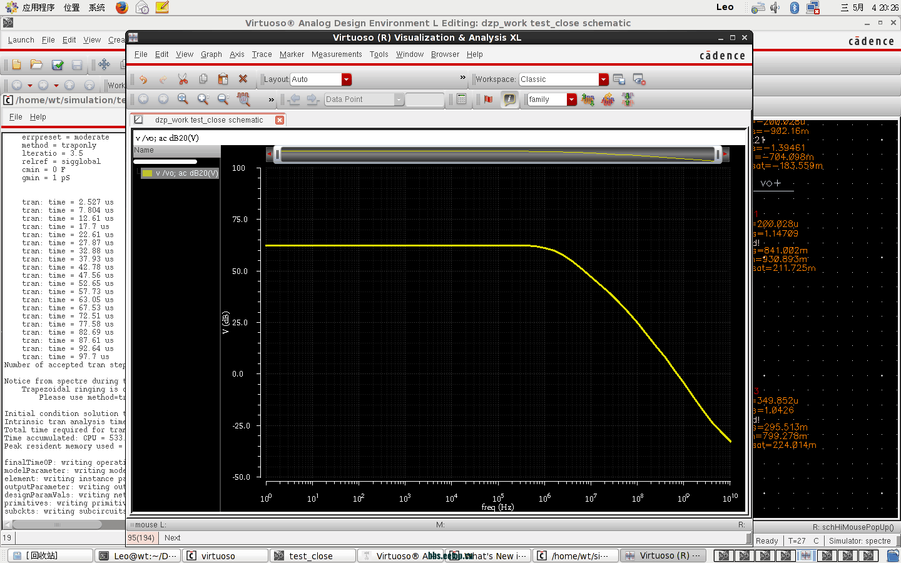Open the Trace menu
Screen dimensions: 901x563
pos(262,54)
